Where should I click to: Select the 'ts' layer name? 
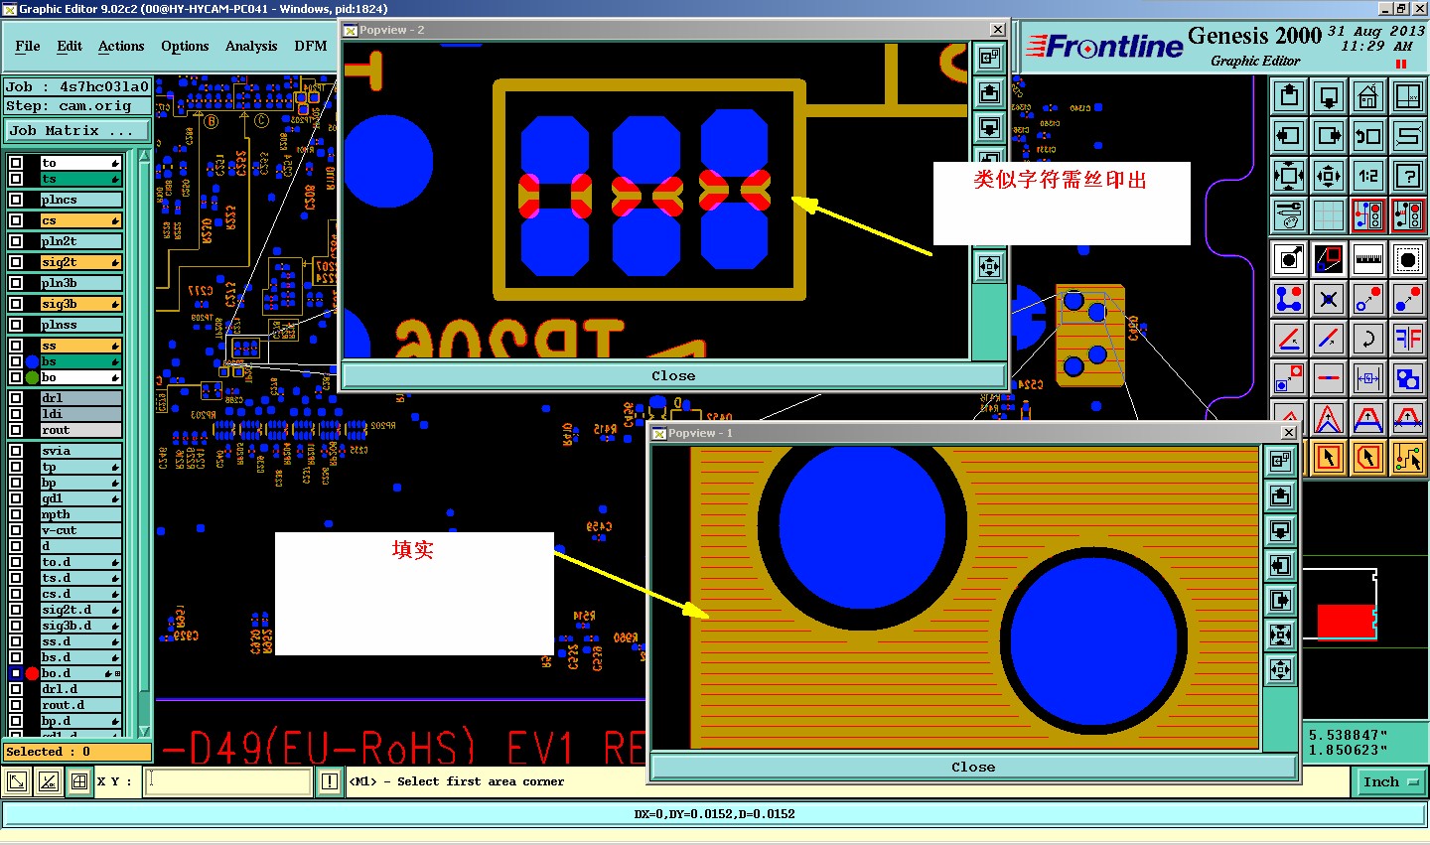pos(80,179)
